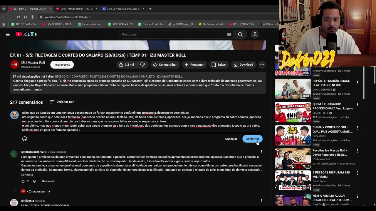Open JOGOS PARA A LIVE bookmark
Viewport: 376px width, 211px height.
(121, 24)
